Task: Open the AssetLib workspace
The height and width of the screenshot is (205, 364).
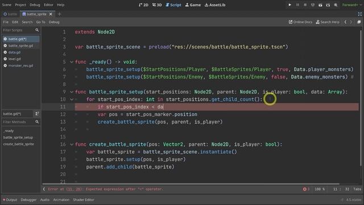Action: click(x=215, y=5)
